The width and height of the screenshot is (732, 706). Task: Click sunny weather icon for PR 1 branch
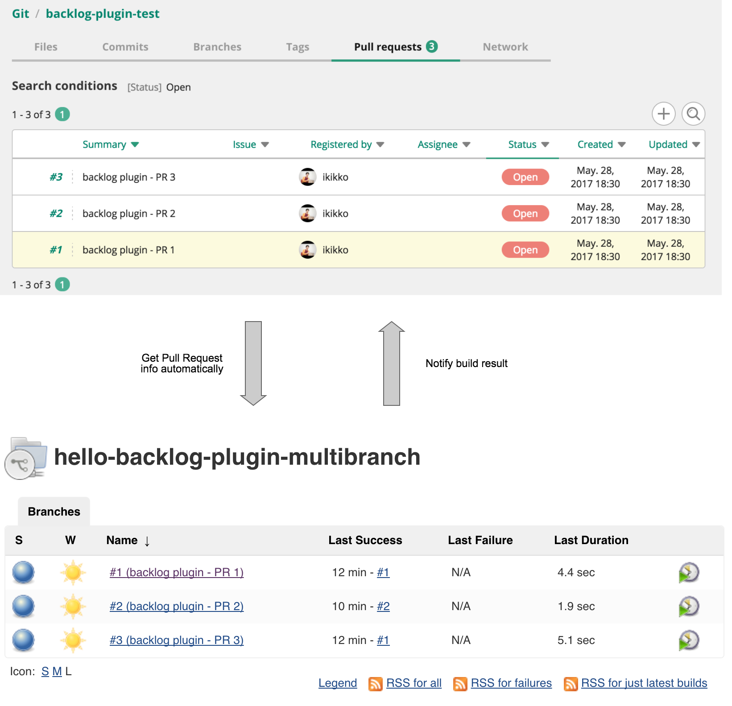[73, 572]
